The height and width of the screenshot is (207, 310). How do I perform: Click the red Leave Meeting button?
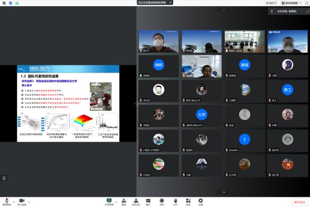pos(300,202)
